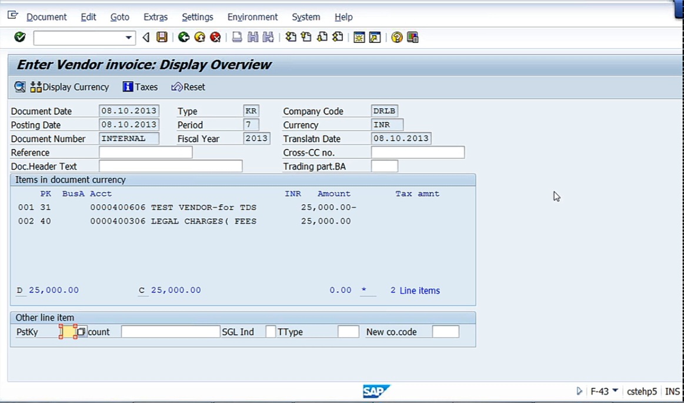Click the Translatn Date field
The width and height of the screenshot is (684, 403).
point(401,138)
